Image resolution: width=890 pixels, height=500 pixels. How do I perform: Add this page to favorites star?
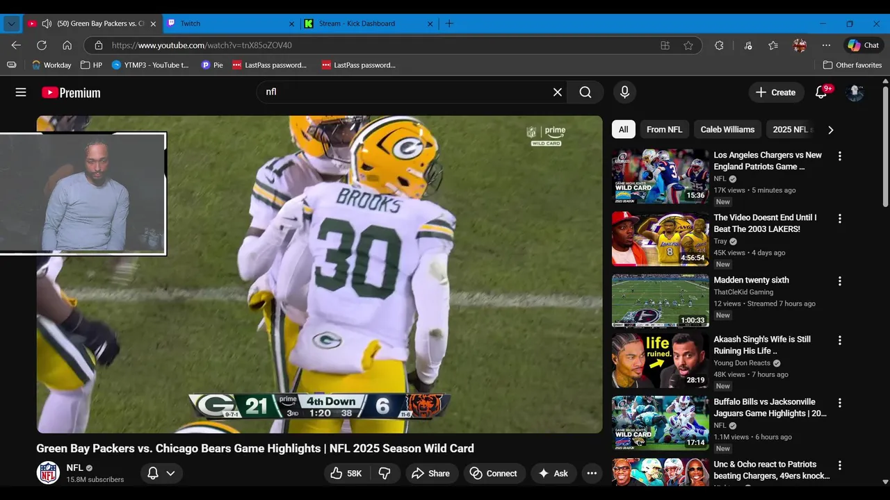click(x=688, y=45)
